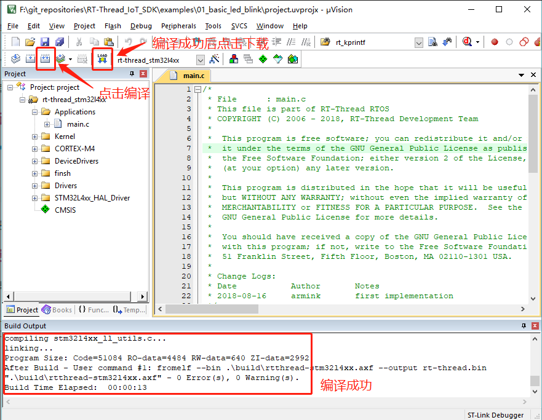
Task: Create a new file with the New icon
Action: tap(15, 42)
